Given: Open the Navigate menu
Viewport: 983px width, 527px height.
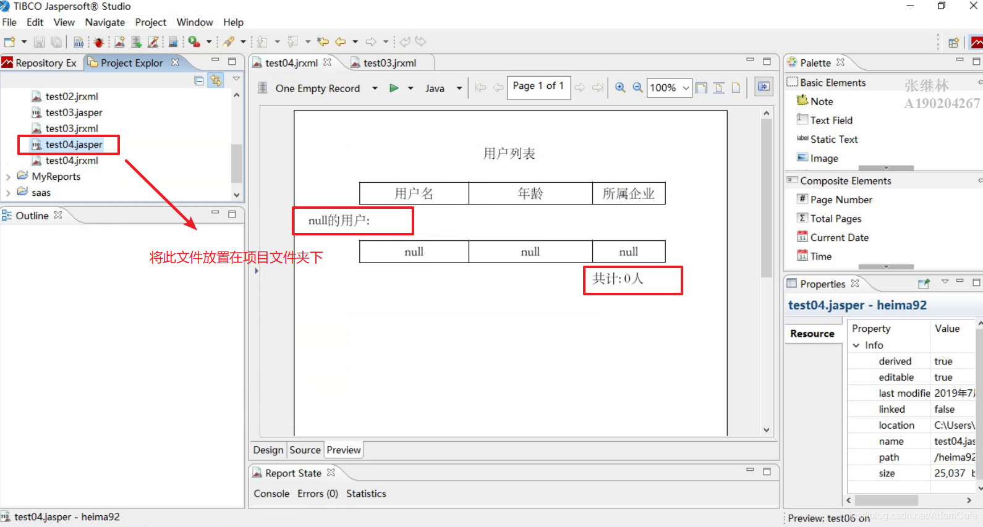Looking at the screenshot, I should [105, 22].
